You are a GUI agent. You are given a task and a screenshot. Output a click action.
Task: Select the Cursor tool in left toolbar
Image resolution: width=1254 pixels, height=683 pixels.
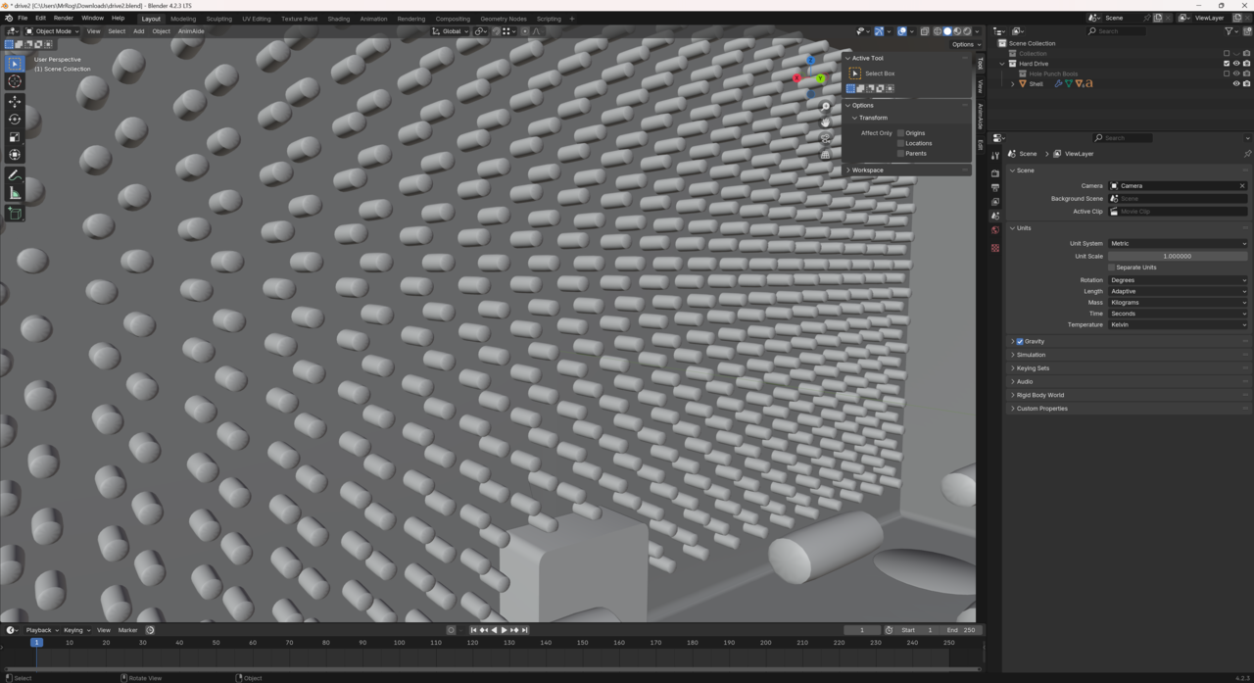click(x=15, y=81)
